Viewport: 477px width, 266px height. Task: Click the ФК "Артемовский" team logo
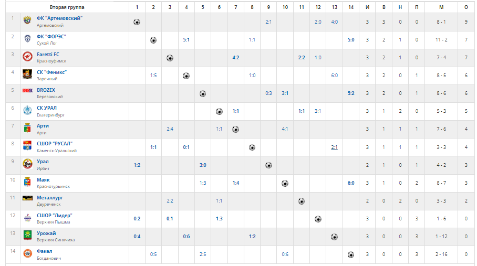click(27, 20)
